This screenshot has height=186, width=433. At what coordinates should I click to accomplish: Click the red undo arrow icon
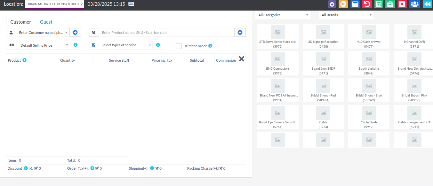(x=367, y=4)
